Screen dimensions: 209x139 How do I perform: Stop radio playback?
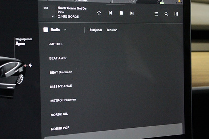[x=121, y=13]
